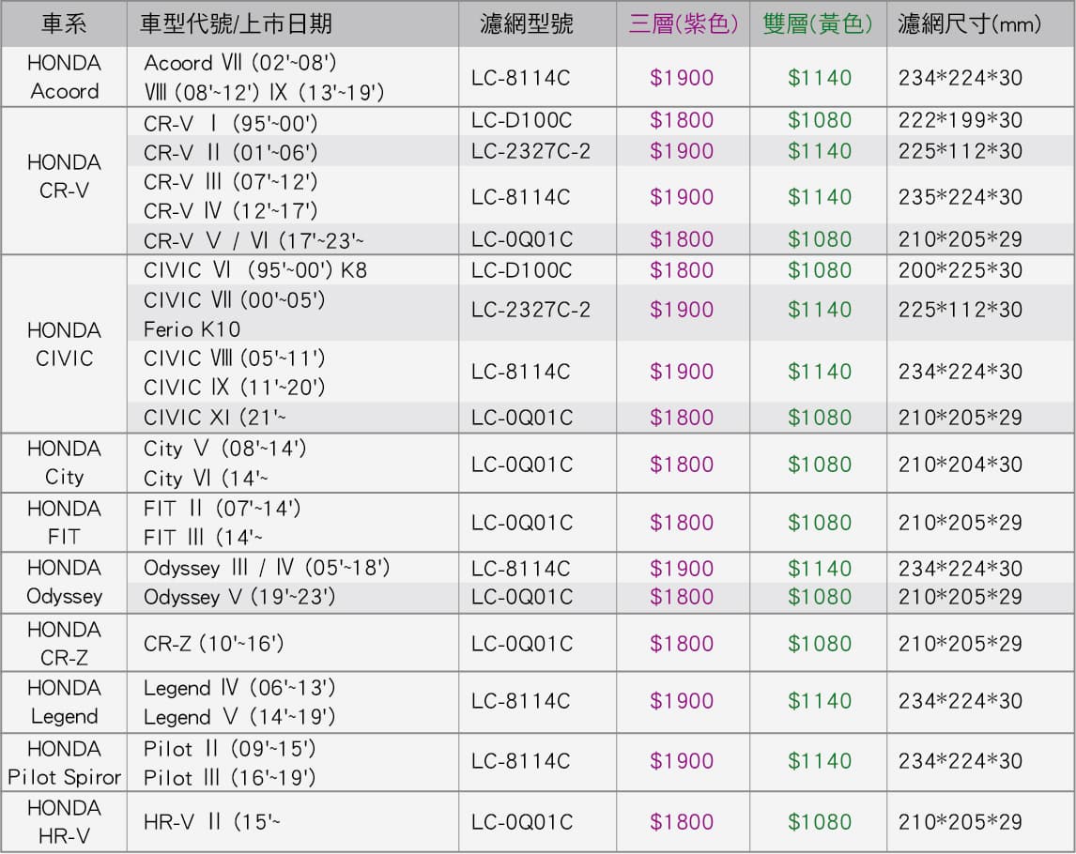Click 210*205*29 in the CIVIC XI row

(x=960, y=418)
